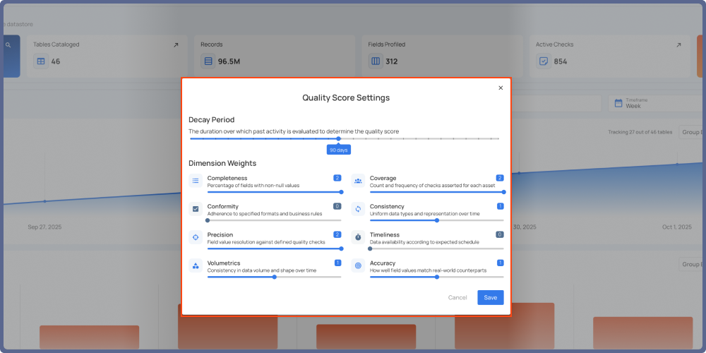
Task: Open Active Checks via its arrow icon
Action: tap(678, 45)
